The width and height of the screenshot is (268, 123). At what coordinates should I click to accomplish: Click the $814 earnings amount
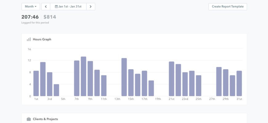coord(50,17)
